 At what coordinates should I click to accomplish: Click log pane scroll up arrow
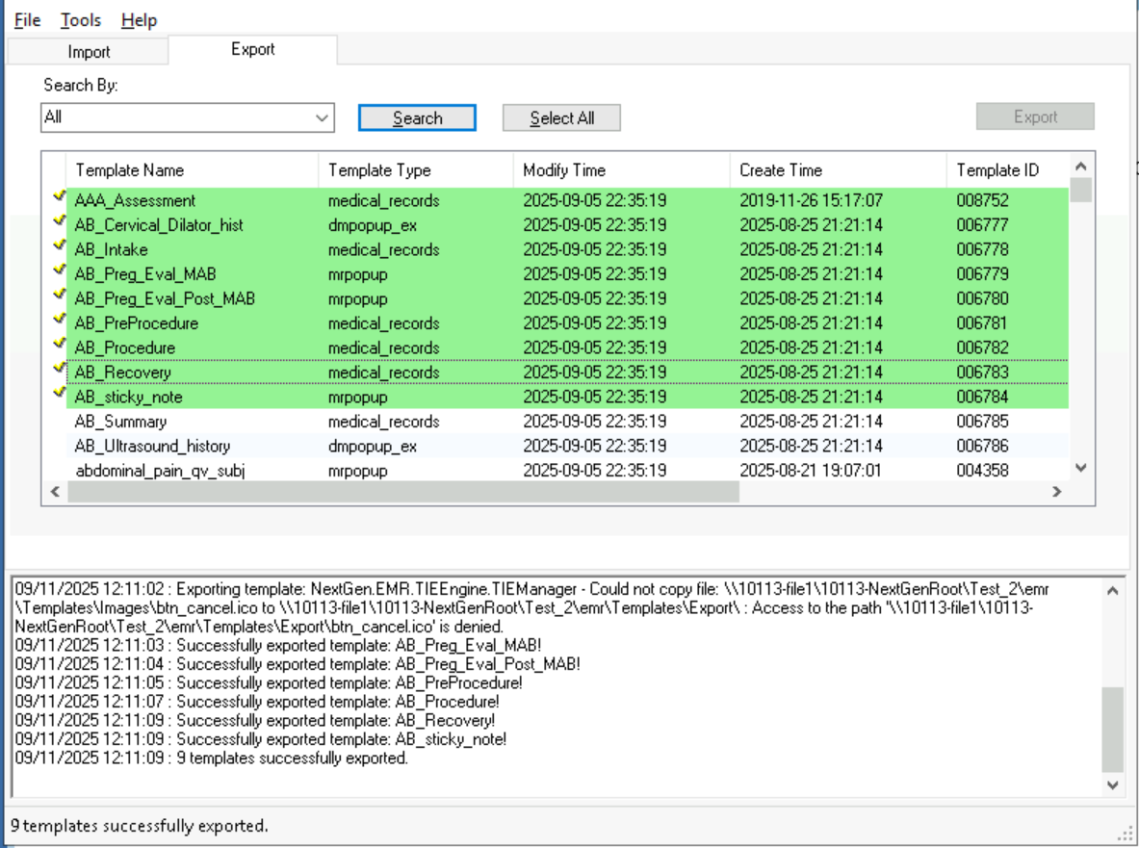pos(1112,591)
